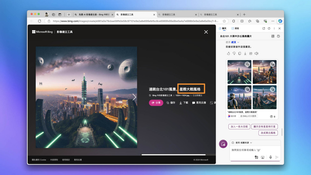
Task: Go to the next image arrow
Action: 134,97
